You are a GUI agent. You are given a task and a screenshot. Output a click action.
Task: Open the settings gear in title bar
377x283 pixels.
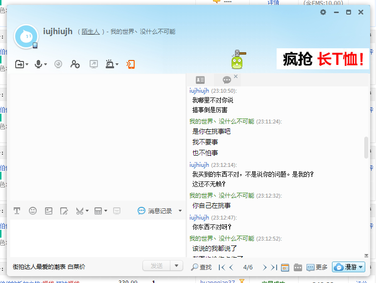click(323, 12)
